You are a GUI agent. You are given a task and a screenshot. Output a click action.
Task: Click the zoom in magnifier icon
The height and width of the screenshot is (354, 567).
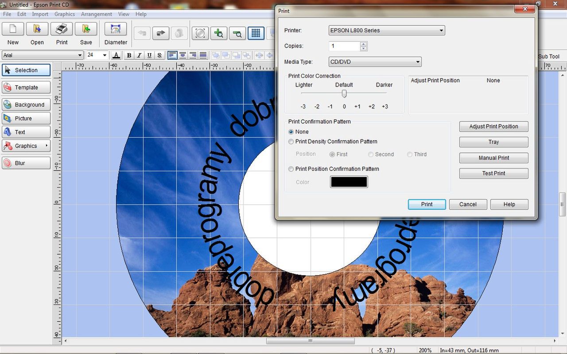pos(218,33)
